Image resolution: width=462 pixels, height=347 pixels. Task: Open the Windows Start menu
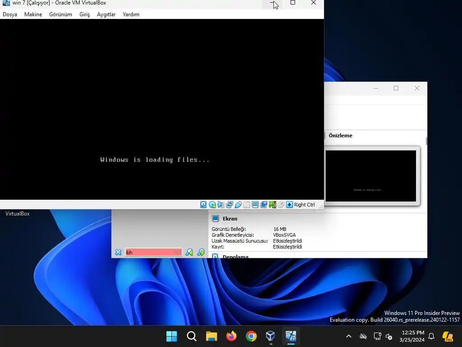171,336
